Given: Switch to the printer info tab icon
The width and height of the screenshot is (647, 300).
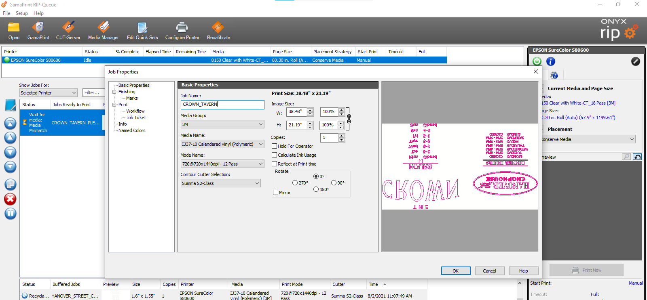Looking at the screenshot, I should (554, 75).
